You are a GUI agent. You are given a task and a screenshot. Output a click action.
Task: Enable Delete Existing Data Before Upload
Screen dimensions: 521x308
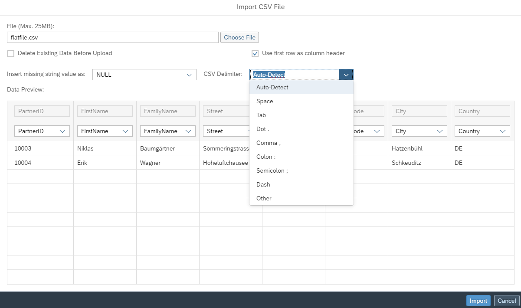(x=10, y=53)
